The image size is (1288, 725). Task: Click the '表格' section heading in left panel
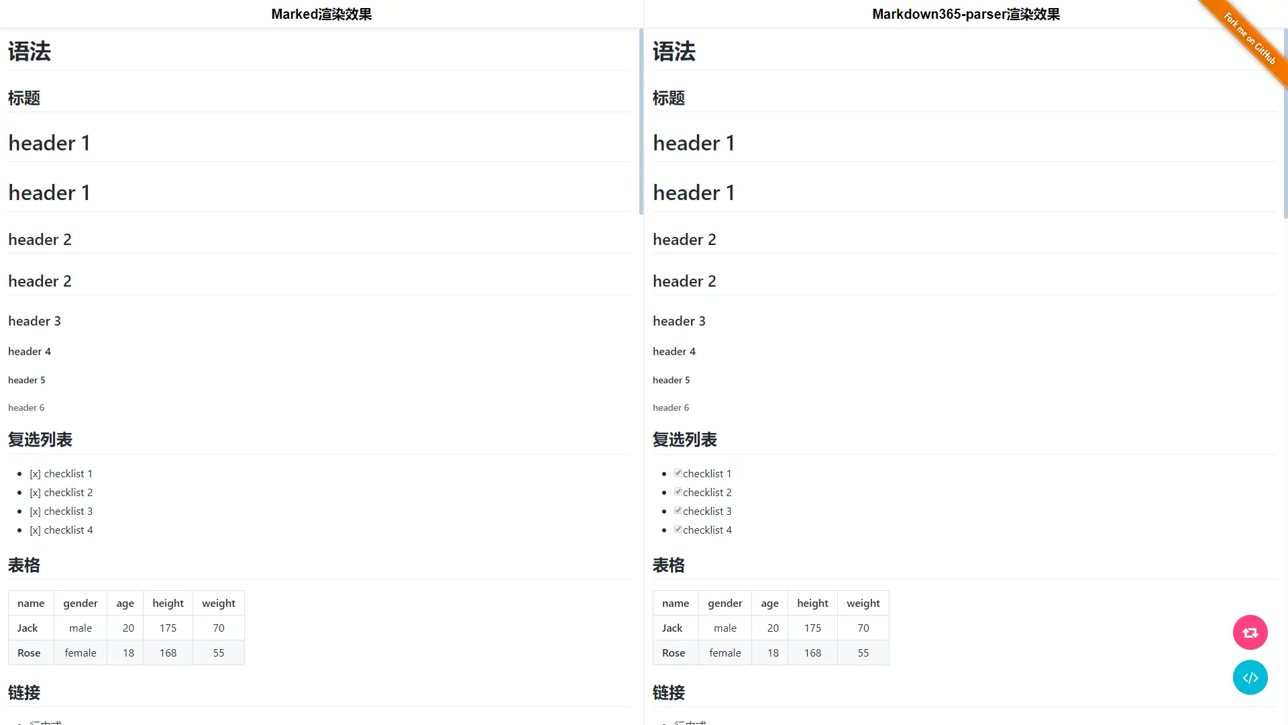24,565
